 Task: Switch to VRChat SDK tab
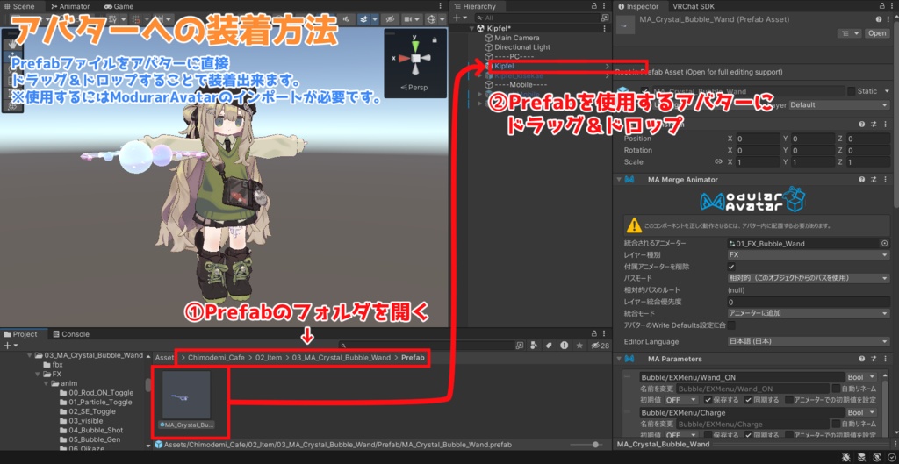coord(694,6)
